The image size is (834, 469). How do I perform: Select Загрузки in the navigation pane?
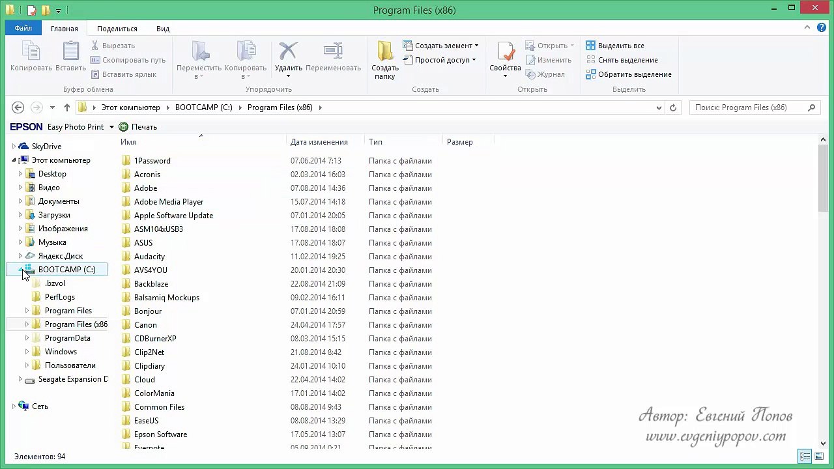click(x=54, y=215)
